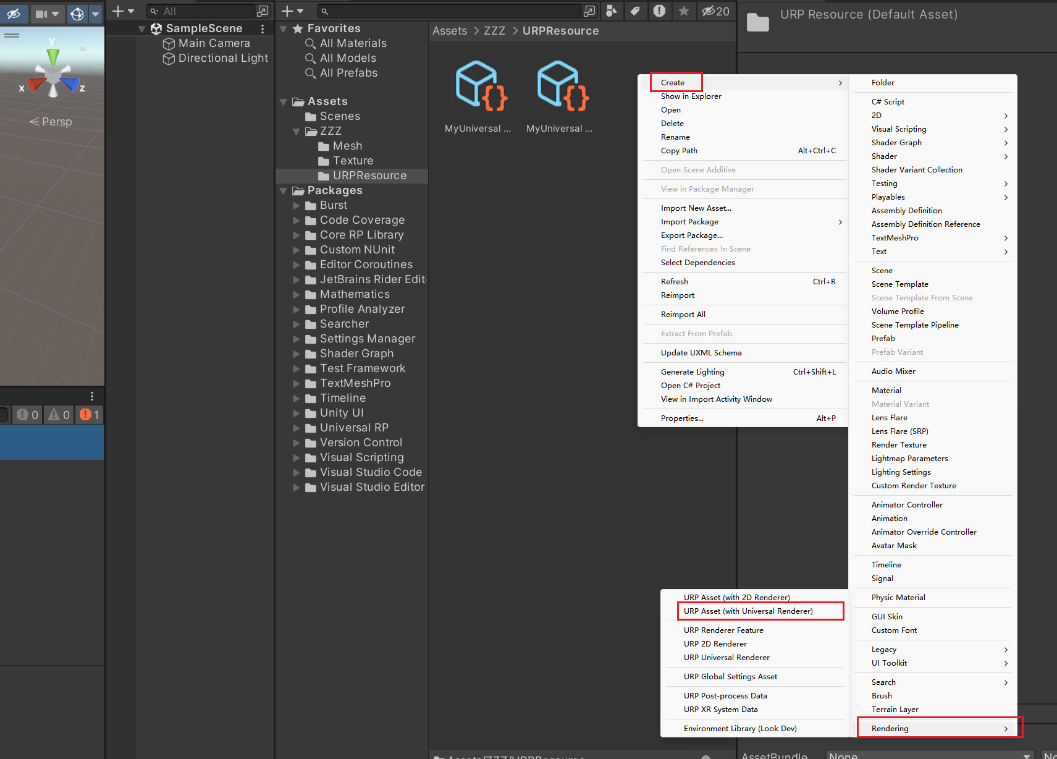Click the scene gizmos globe icon

click(x=77, y=14)
